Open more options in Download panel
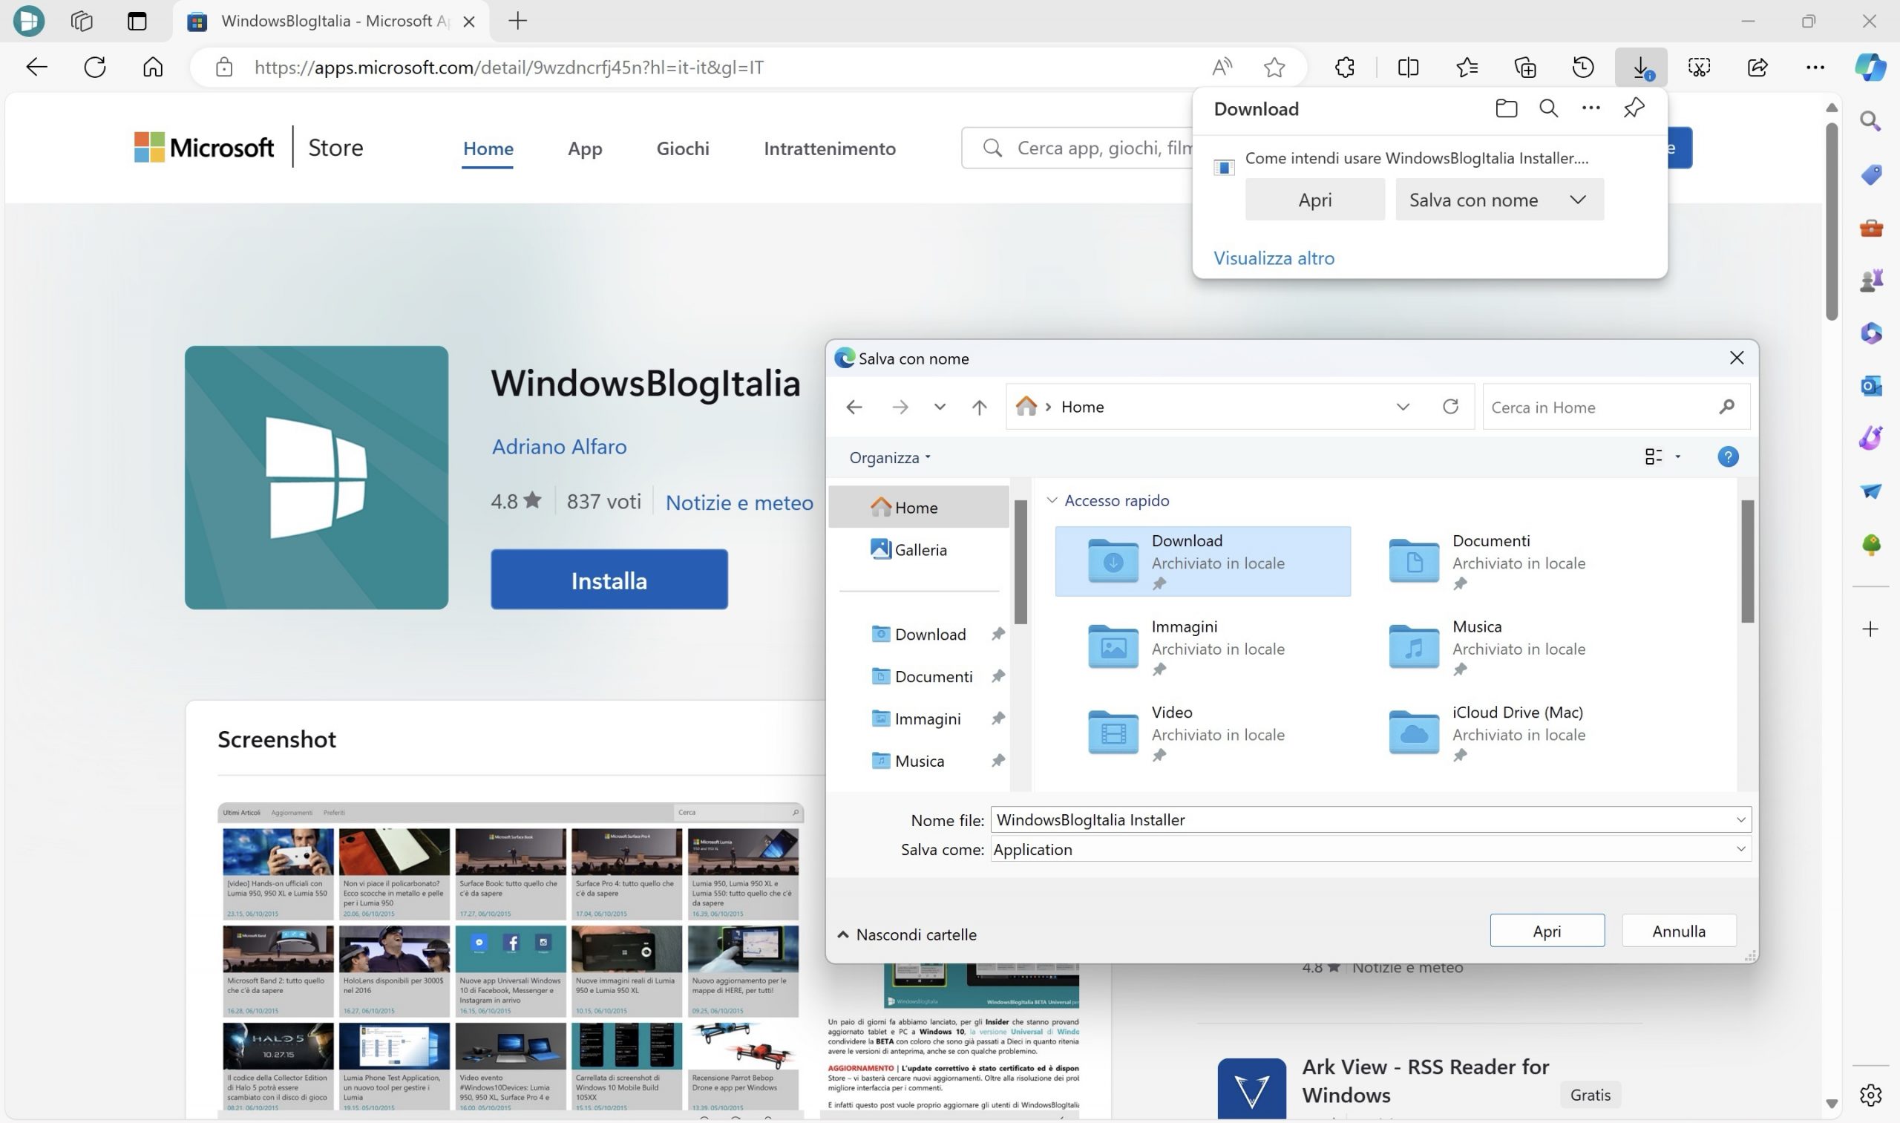 coord(1591,108)
